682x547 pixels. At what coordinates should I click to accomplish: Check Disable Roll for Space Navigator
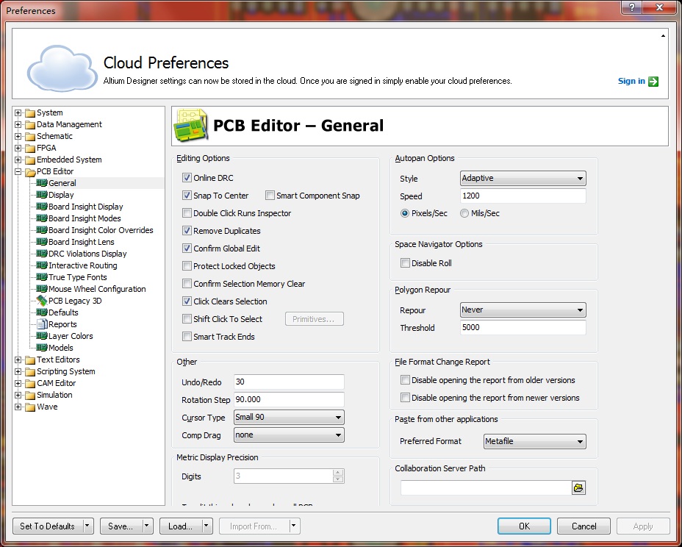(406, 263)
